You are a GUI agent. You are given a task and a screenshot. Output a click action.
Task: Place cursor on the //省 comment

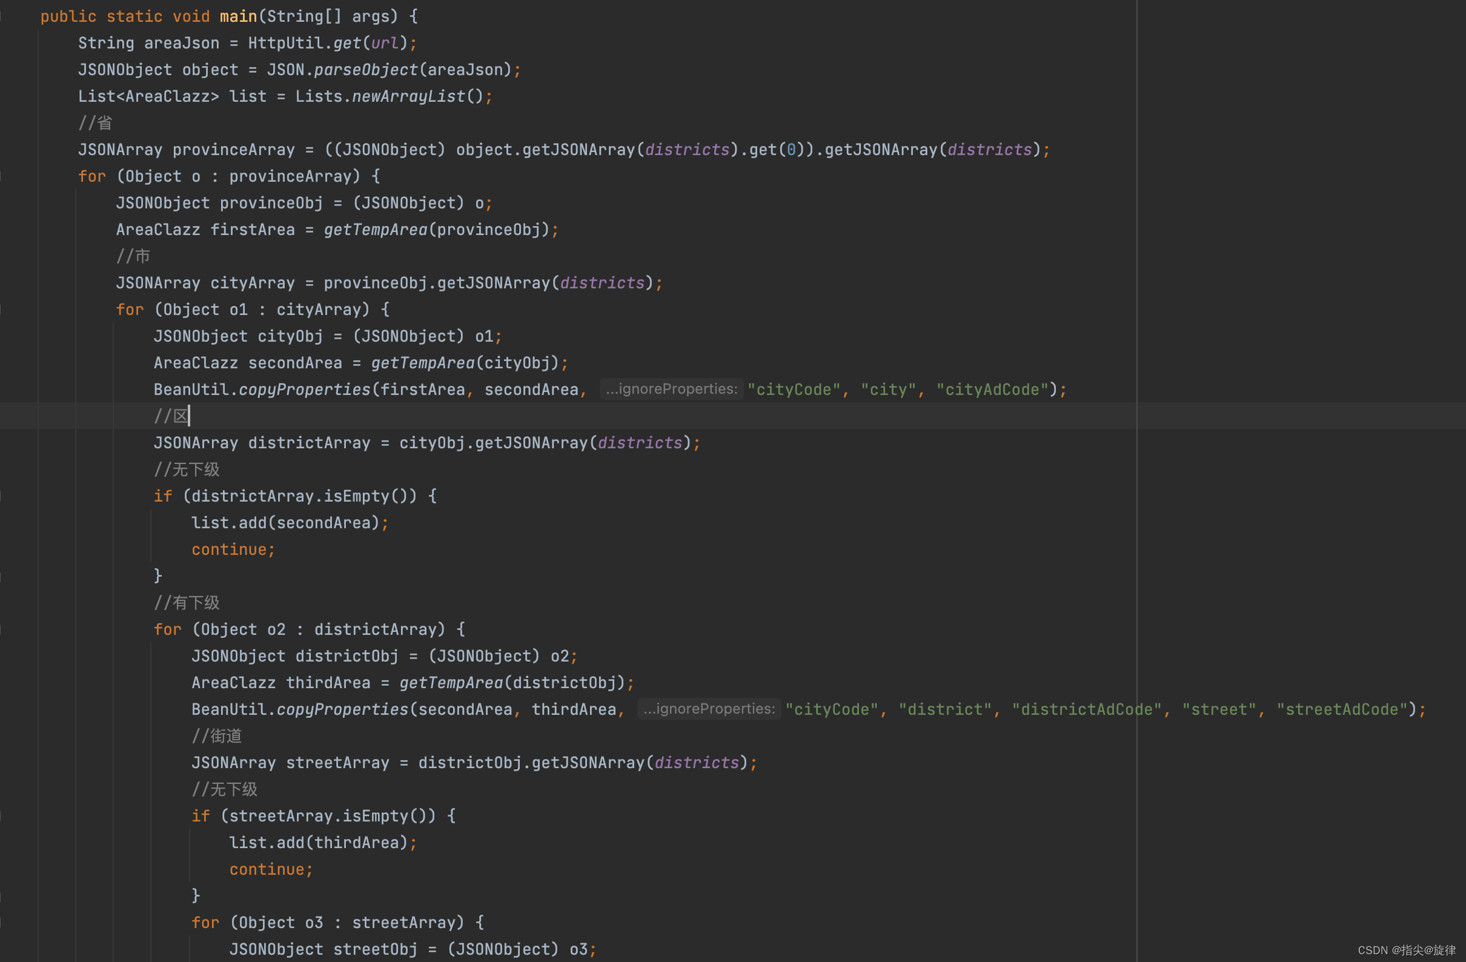[96, 123]
